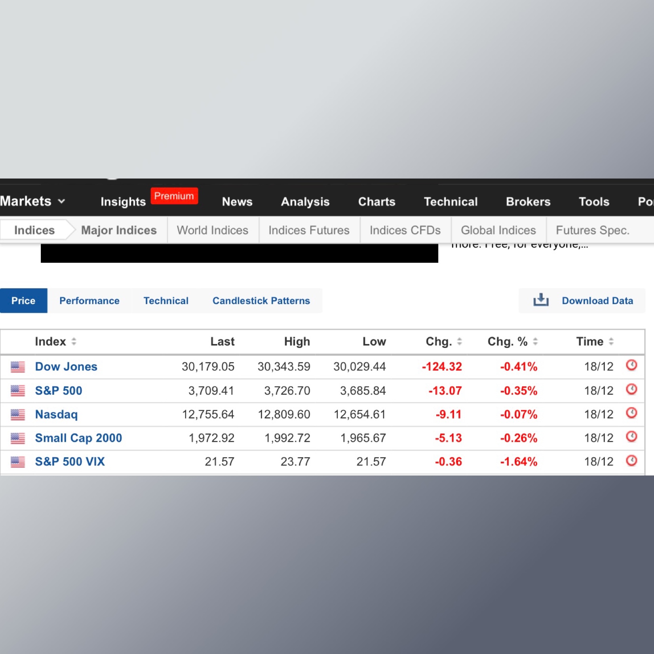Open the S&P 500 VIX link
Image resolution: width=654 pixels, height=654 pixels.
click(x=70, y=462)
